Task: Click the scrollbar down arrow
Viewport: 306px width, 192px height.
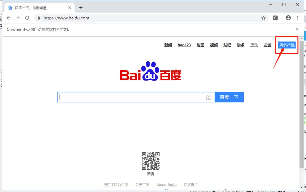Action: pos(301,187)
